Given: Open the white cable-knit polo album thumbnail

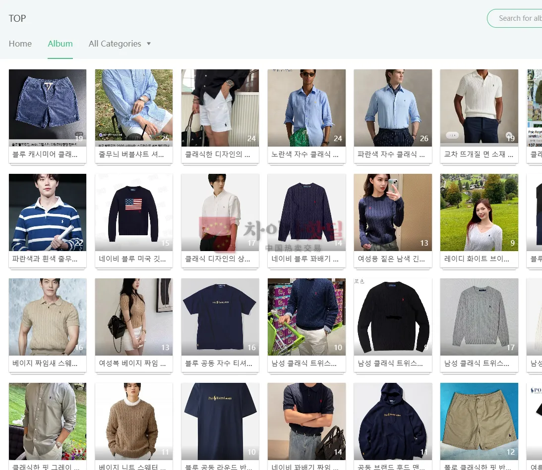Looking at the screenshot, I should tap(479, 108).
